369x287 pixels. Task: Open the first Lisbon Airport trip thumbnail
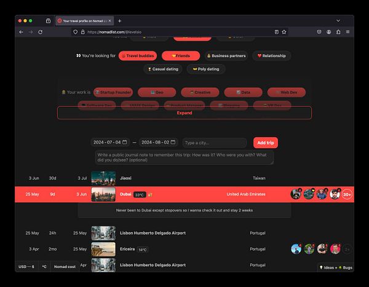point(103,233)
